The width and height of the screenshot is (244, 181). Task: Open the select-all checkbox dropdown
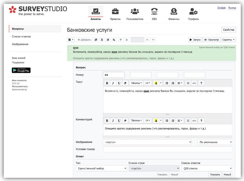coord(71,40)
